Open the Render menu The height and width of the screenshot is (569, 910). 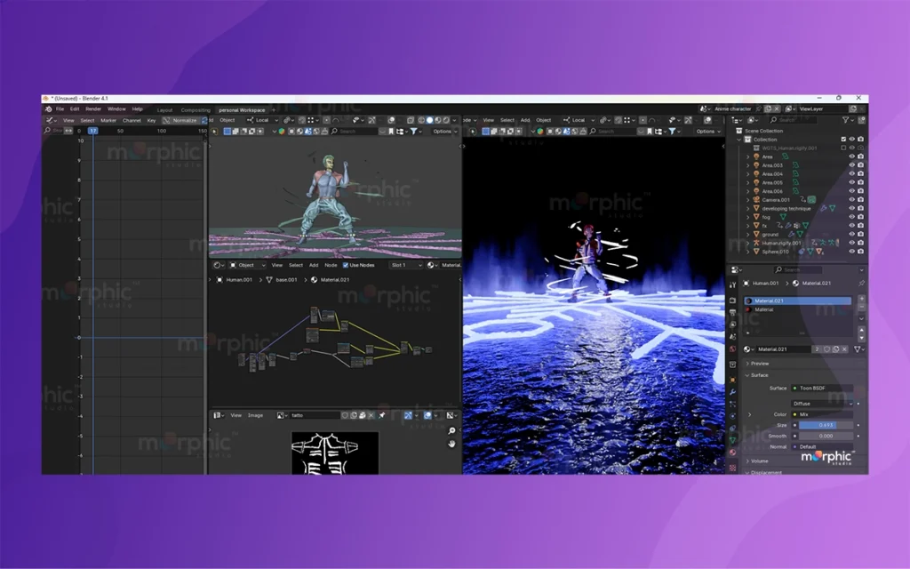coord(93,109)
